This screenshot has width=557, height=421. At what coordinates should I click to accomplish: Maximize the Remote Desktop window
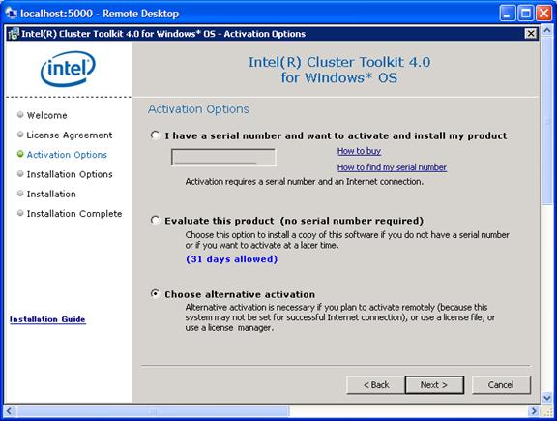pos(526,14)
